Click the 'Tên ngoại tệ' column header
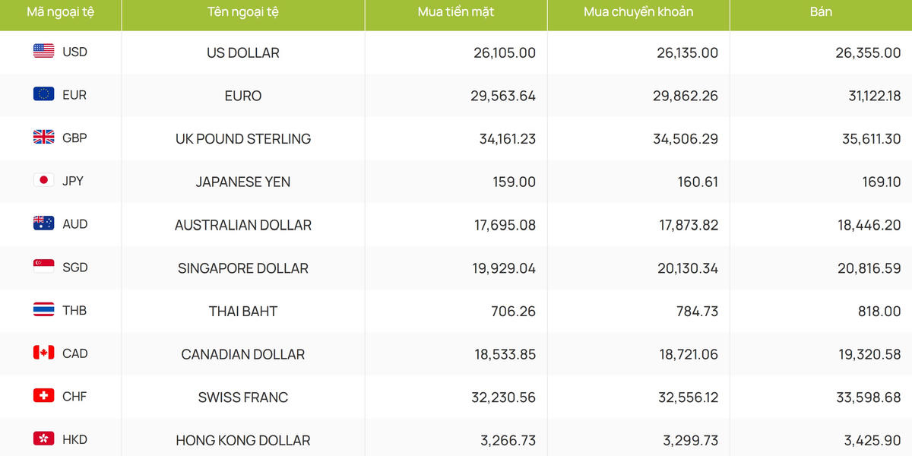The height and width of the screenshot is (456, 912). (x=243, y=12)
